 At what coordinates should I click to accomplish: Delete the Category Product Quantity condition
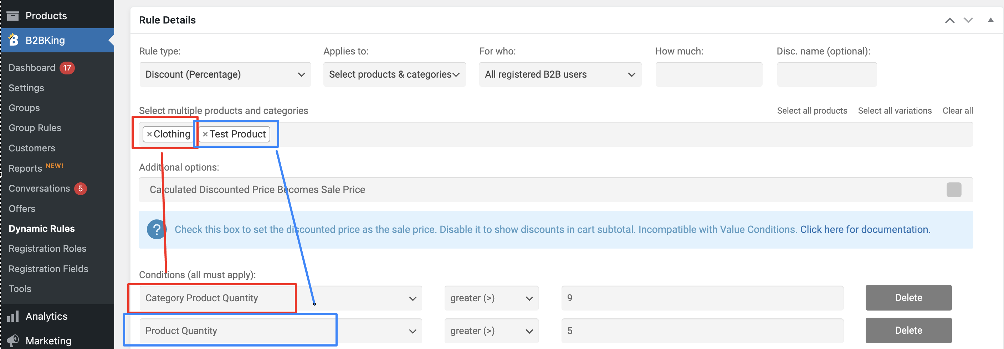908,298
